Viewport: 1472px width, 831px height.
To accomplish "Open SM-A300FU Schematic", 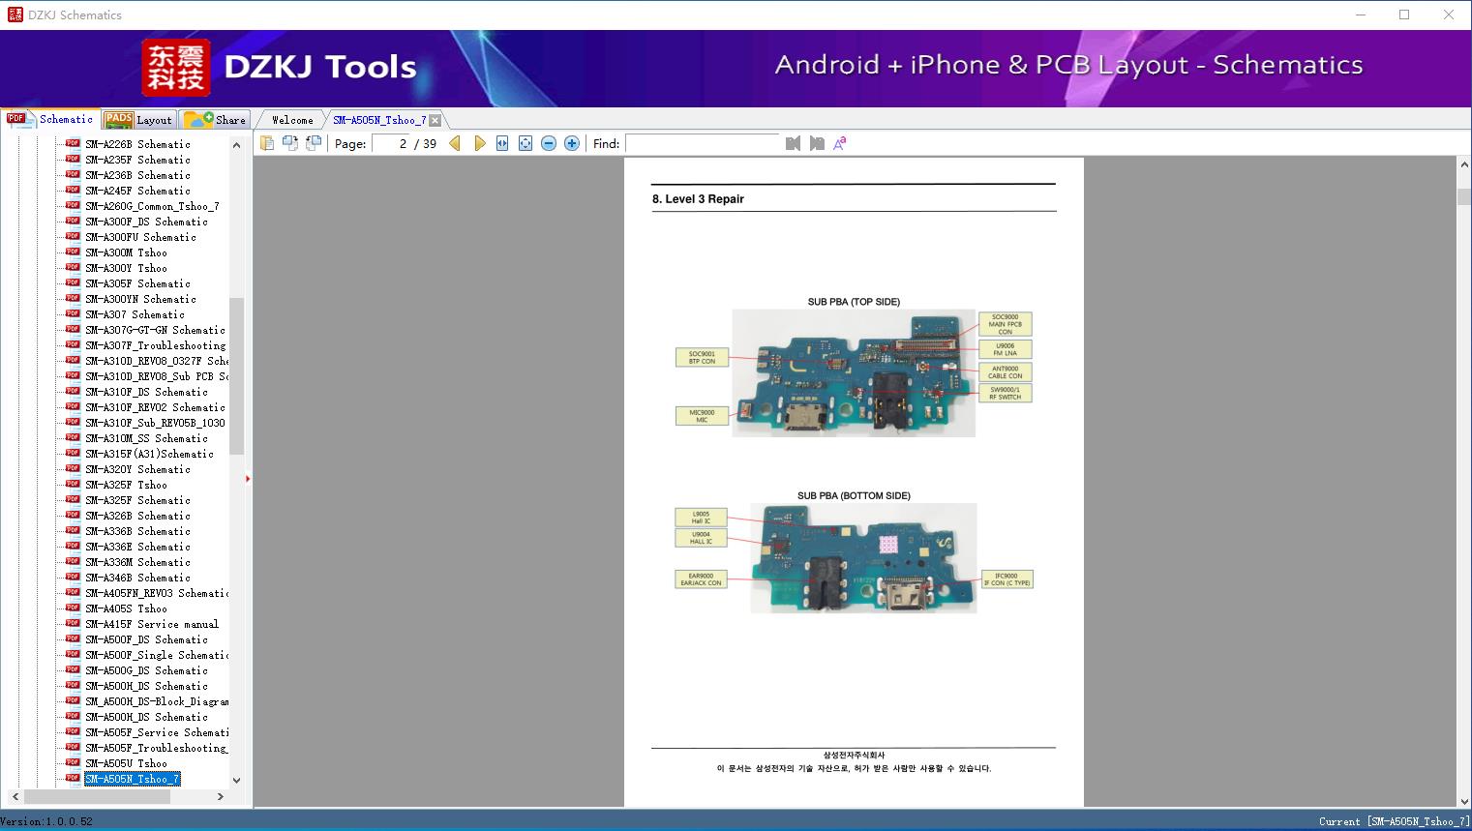I will (140, 237).
